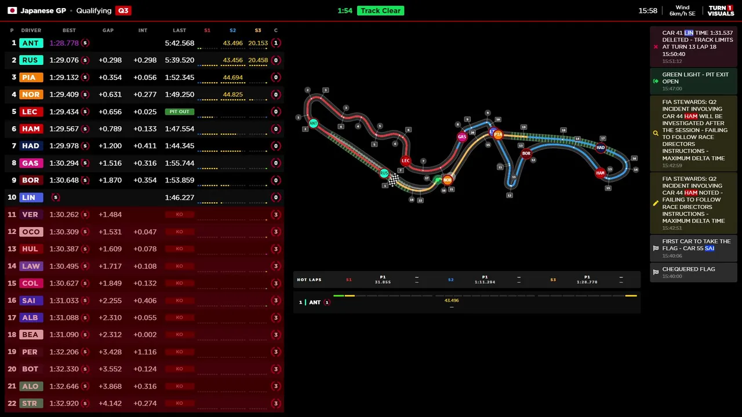Click the lap counter circle in PIA row
Screen dimensions: 742x417
click(276, 77)
